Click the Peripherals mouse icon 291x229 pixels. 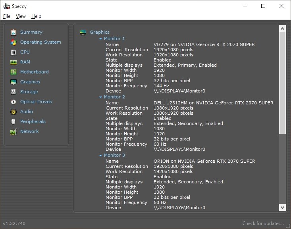point(13,121)
